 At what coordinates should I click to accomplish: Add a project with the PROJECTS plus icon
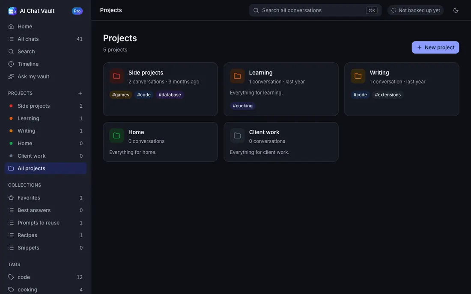(80, 93)
